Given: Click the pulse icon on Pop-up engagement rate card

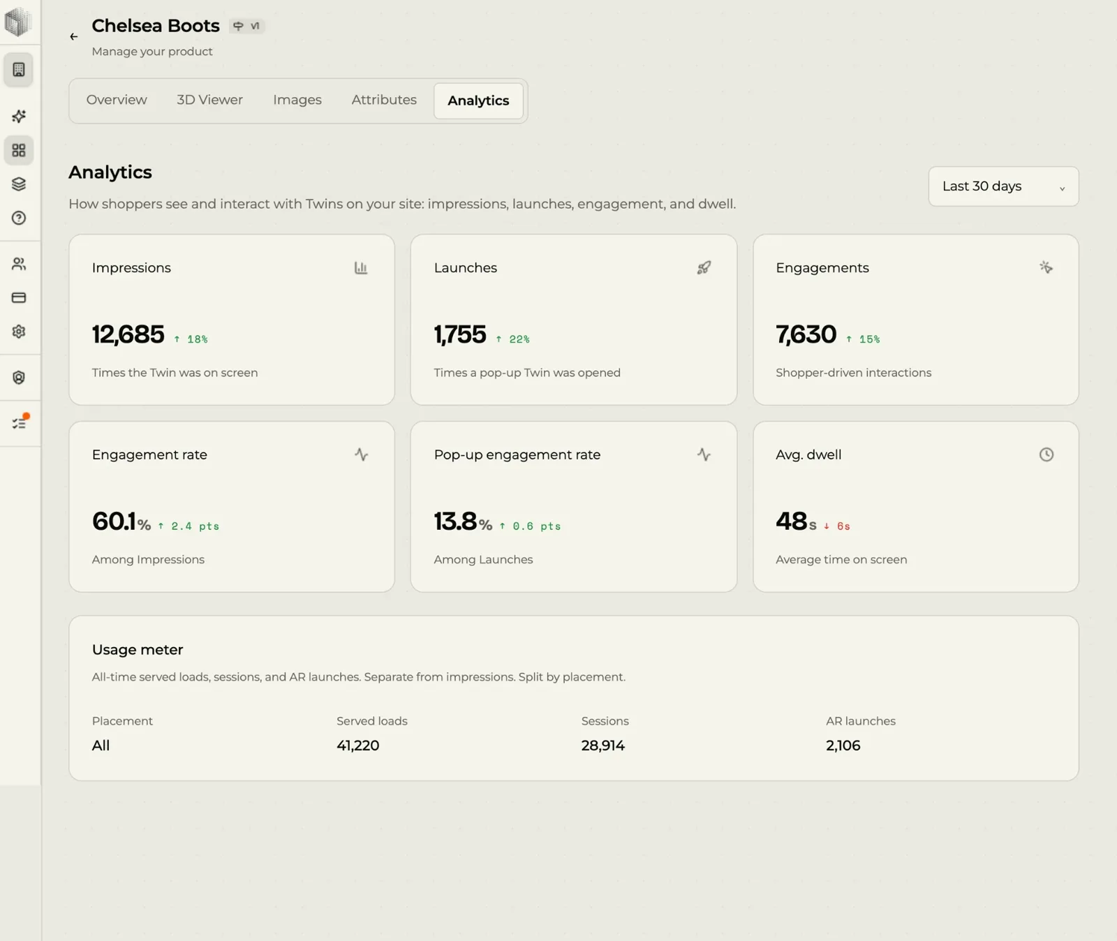Looking at the screenshot, I should [x=704, y=454].
